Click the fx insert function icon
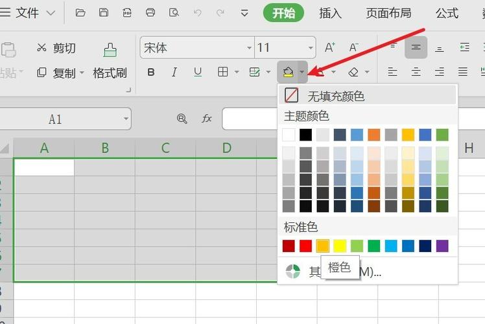The height and width of the screenshot is (324, 485). pos(207,119)
